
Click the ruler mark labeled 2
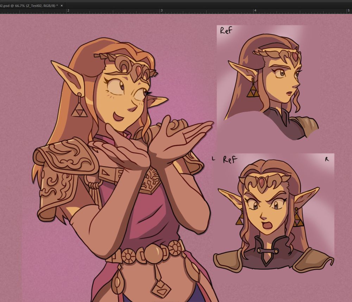coord(68,11)
